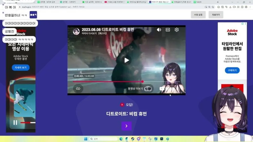Image resolution: width=253 pixels, height=142 pixels.
Task: Open Steam from the taskbar
Action: 133,139
